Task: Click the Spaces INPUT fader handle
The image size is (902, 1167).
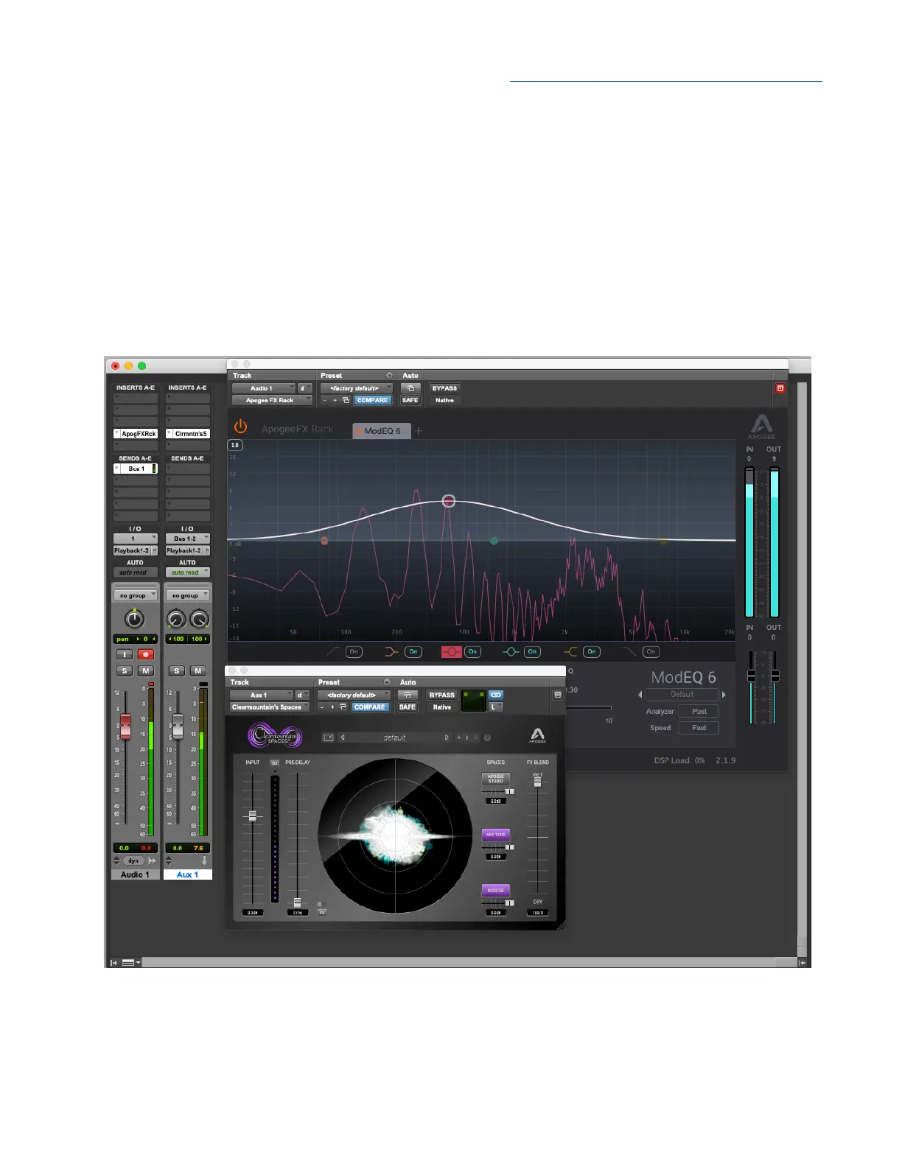Action: pos(253,816)
